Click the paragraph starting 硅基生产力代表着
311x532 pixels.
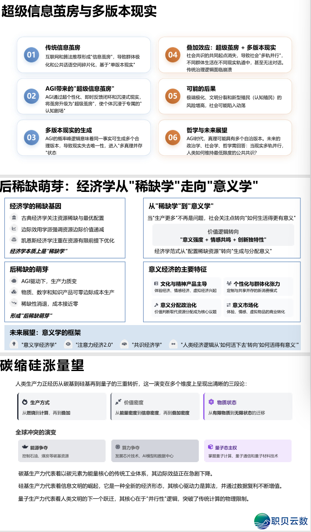point(151,486)
